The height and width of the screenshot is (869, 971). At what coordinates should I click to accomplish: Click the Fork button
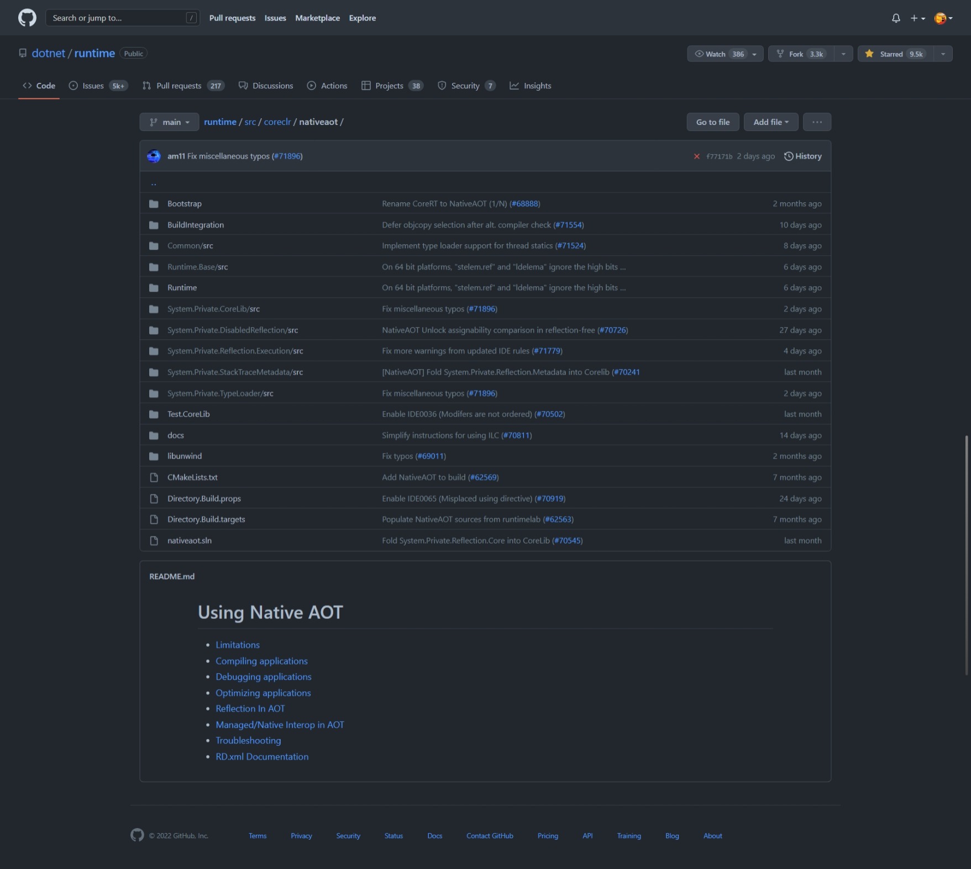pyautogui.click(x=801, y=54)
